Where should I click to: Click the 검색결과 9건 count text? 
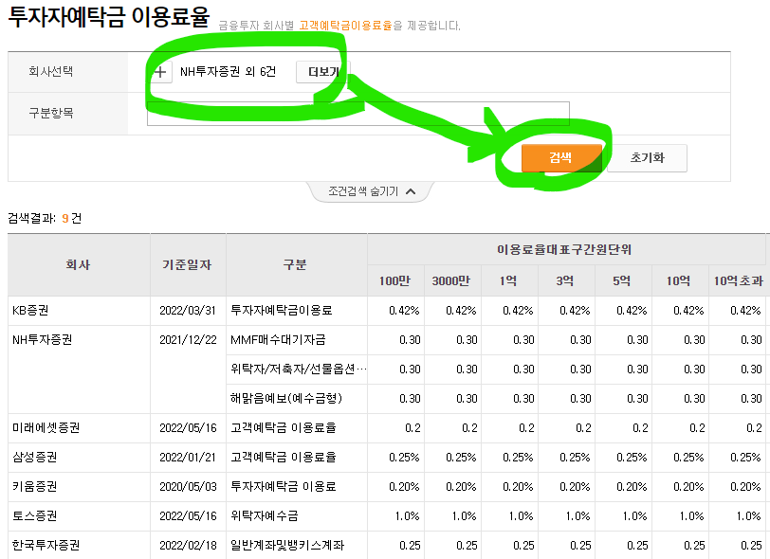[45, 219]
